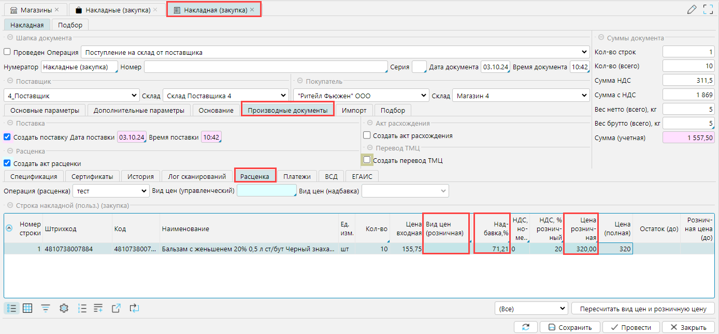Uncheck Создать акт расценки checkbox
Image resolution: width=719 pixels, height=334 pixels.
coord(7,163)
